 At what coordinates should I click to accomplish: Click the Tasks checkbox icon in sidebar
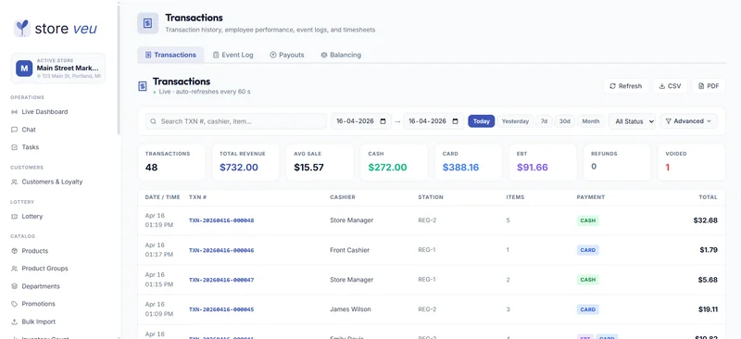coord(14,147)
